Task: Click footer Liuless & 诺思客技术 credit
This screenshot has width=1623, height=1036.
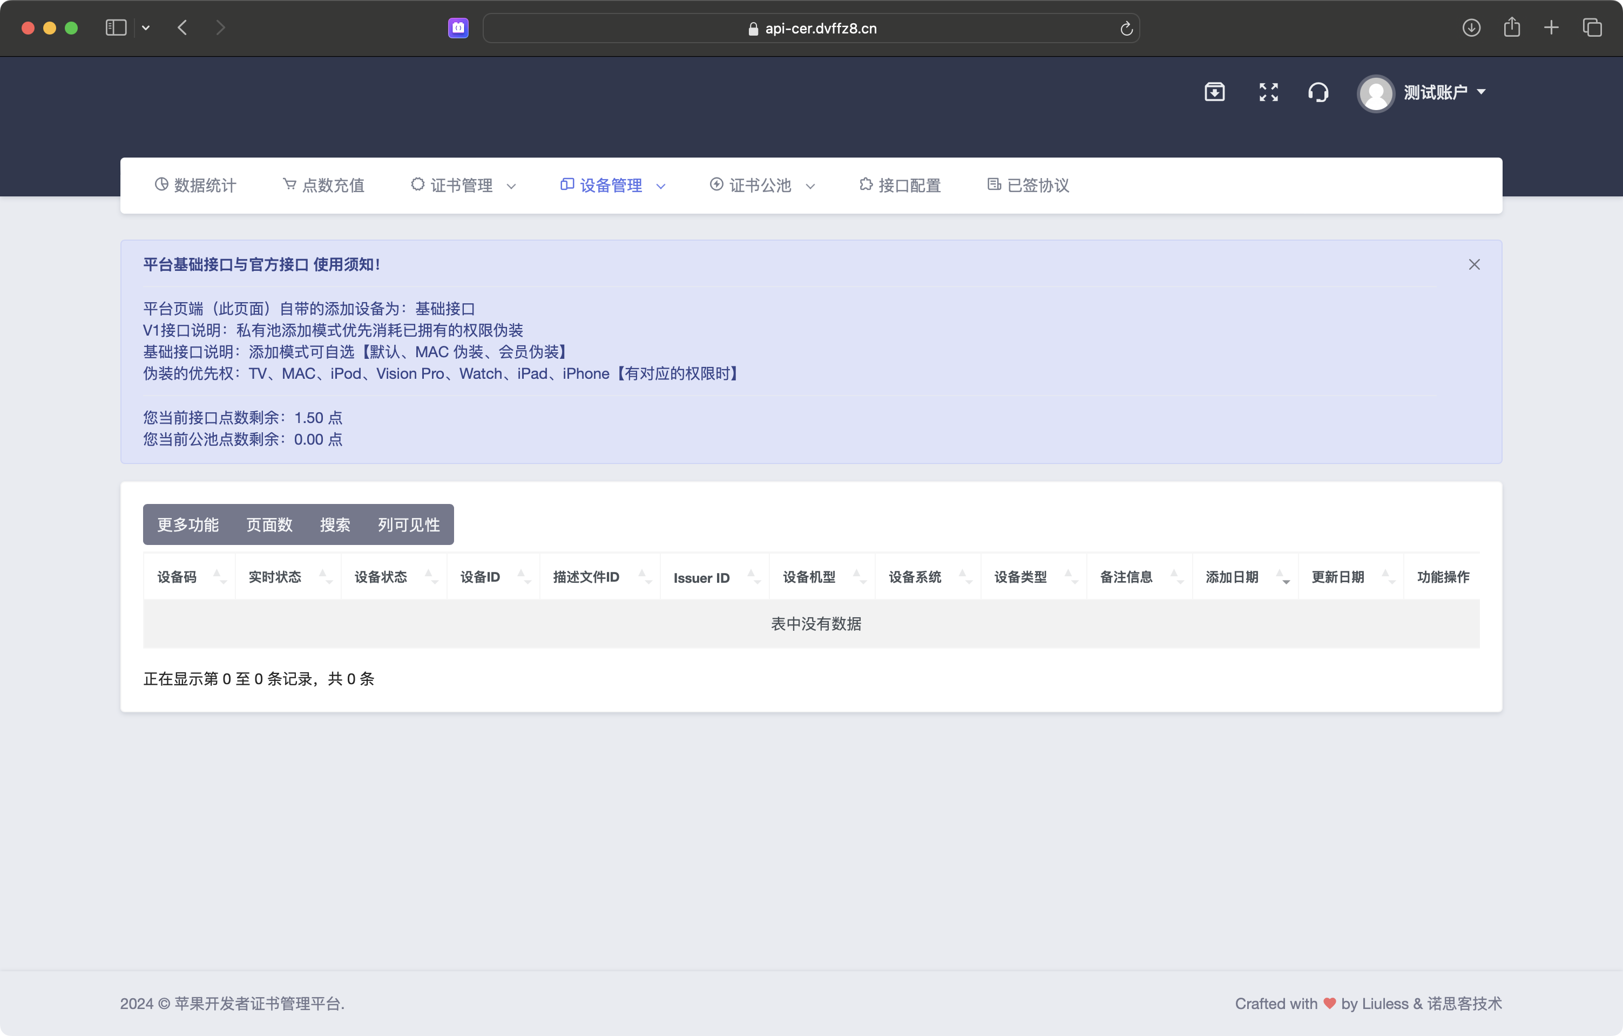Action: tap(1431, 1004)
